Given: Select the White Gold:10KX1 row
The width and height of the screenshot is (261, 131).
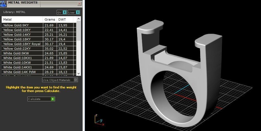Looking at the screenshot, I should tap(39, 58).
